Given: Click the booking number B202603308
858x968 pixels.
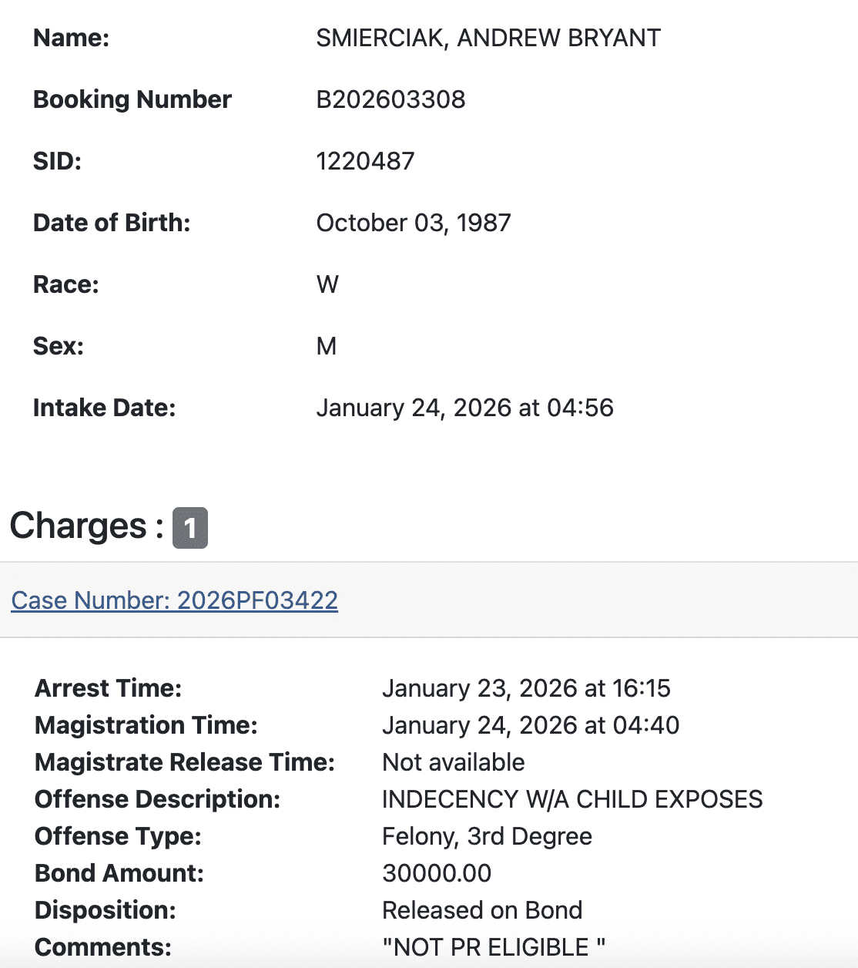Looking at the screenshot, I should tap(390, 100).
